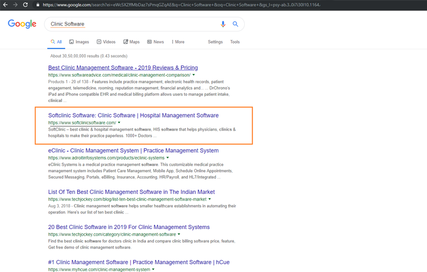Screen dimensions: 427x272
Task: Click the magnifier search button
Action: click(235, 24)
